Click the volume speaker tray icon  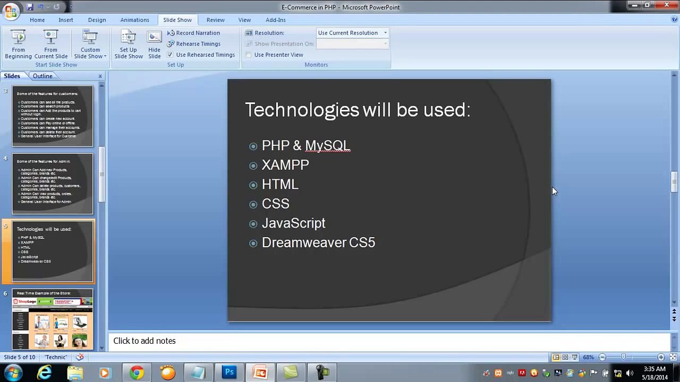click(x=630, y=373)
